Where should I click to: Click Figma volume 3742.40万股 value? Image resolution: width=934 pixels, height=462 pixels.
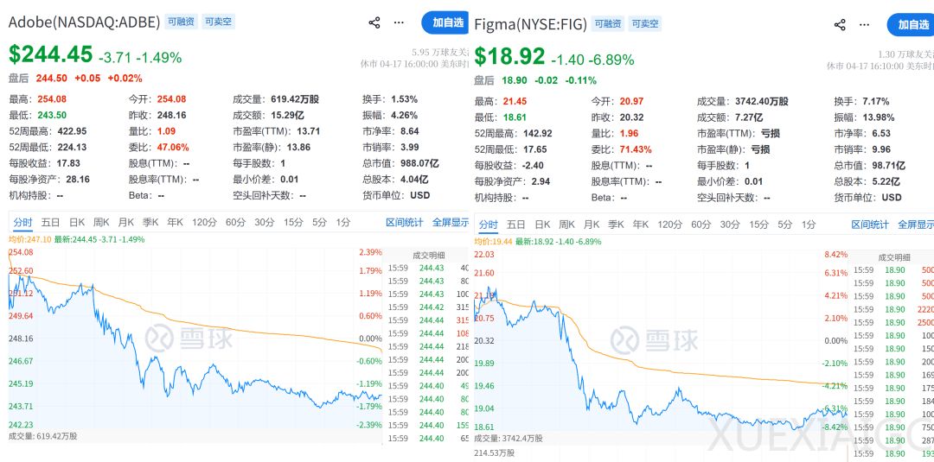pos(761,102)
